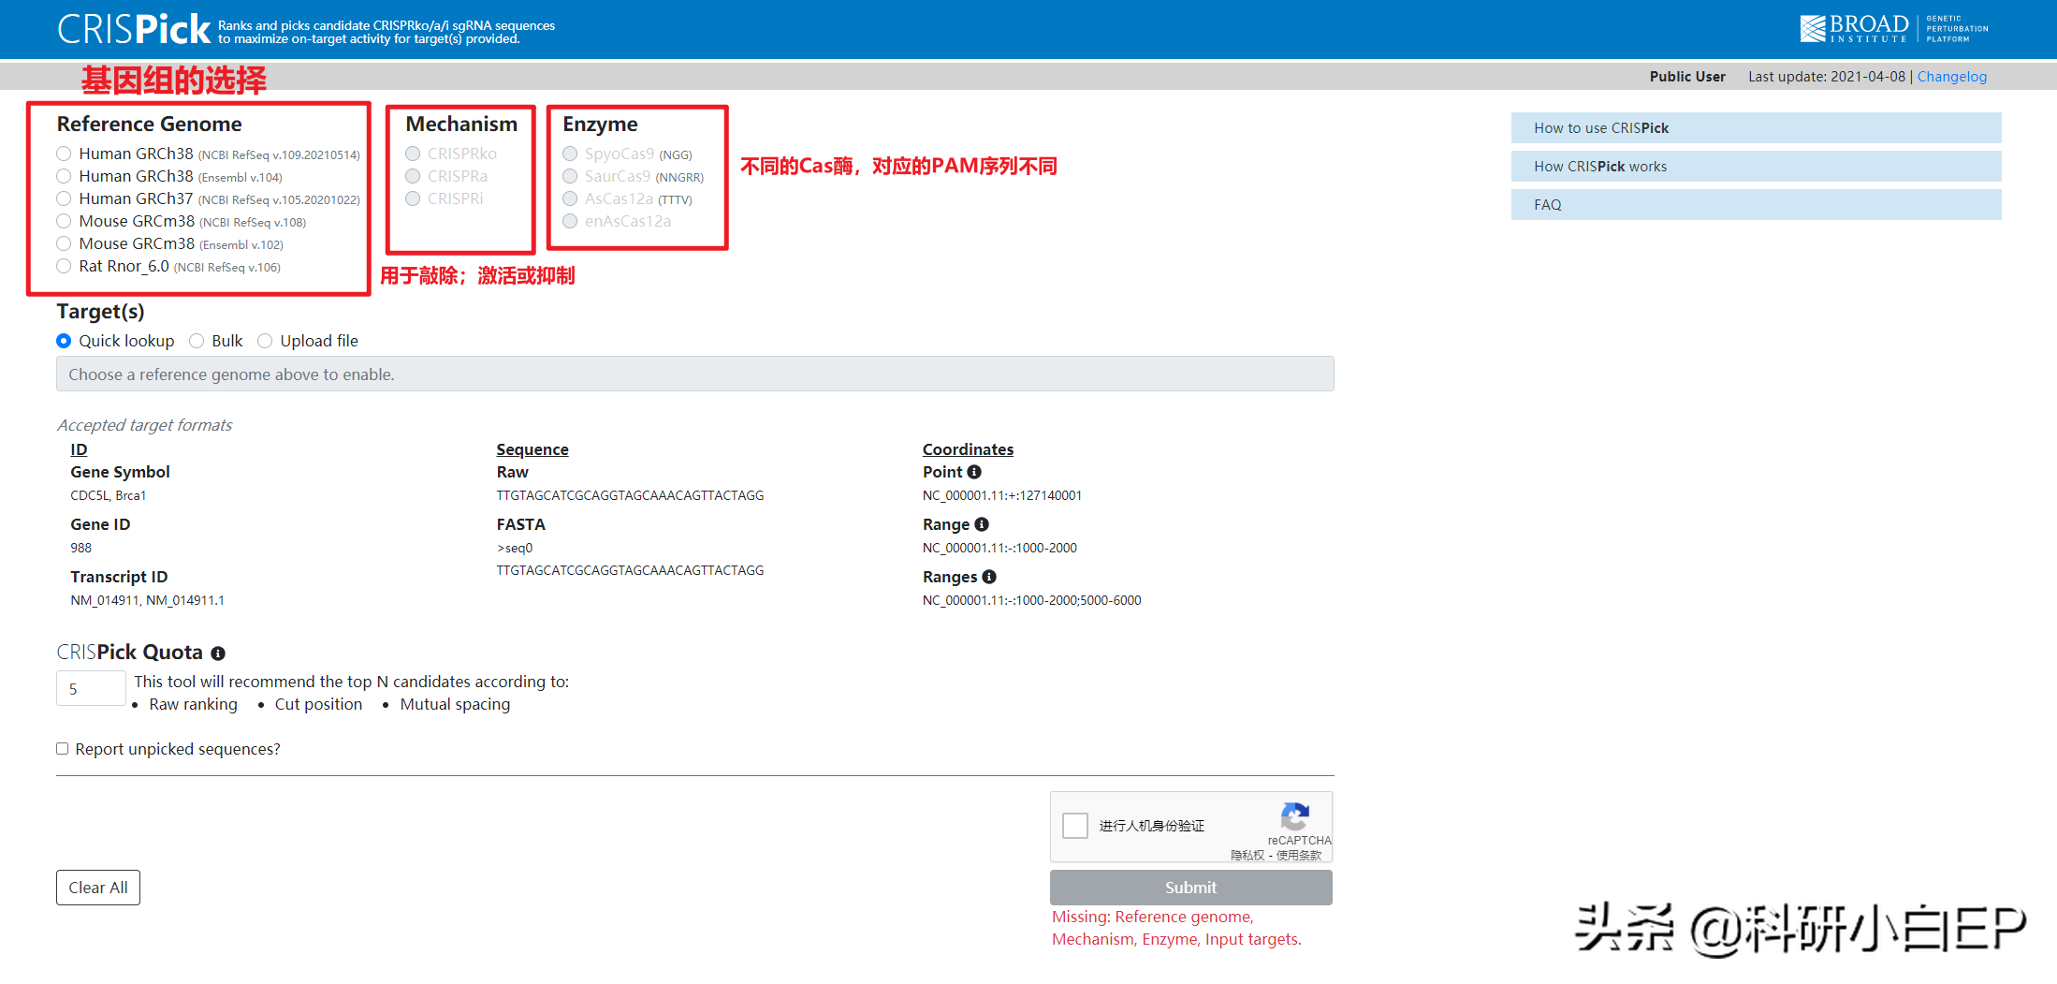
Task: Select Human GRCh38 Ensembl v.104 genome
Action: pyautogui.click(x=64, y=176)
